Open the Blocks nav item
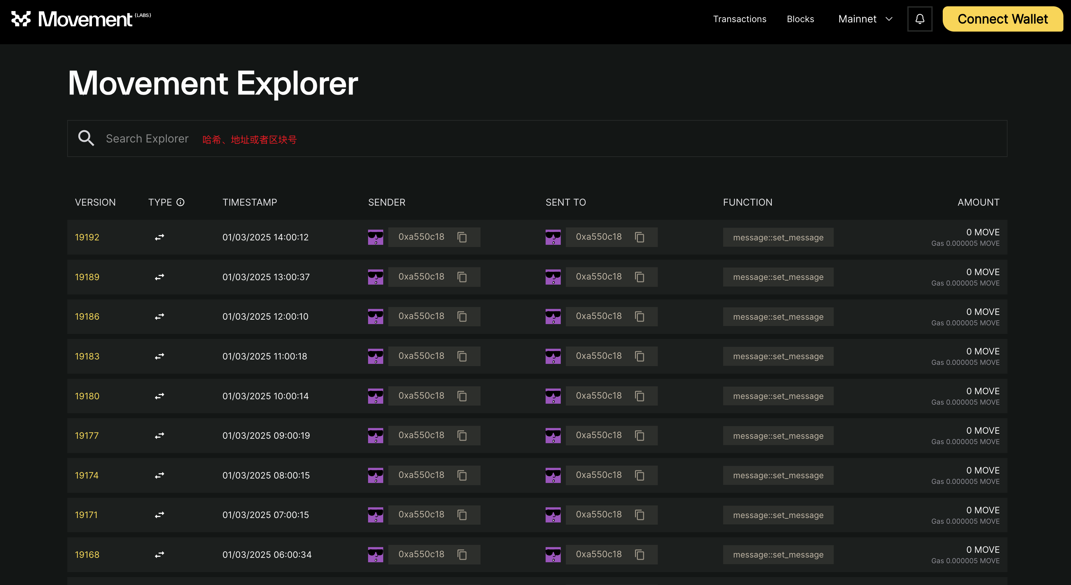1071x585 pixels. (x=800, y=19)
